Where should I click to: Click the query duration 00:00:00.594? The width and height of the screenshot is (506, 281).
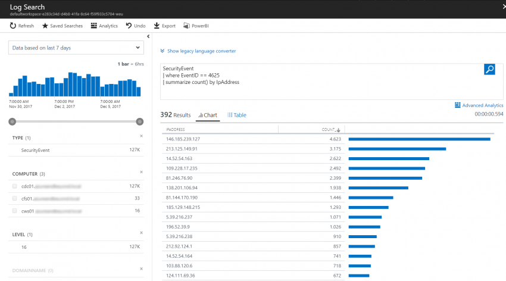click(x=489, y=114)
